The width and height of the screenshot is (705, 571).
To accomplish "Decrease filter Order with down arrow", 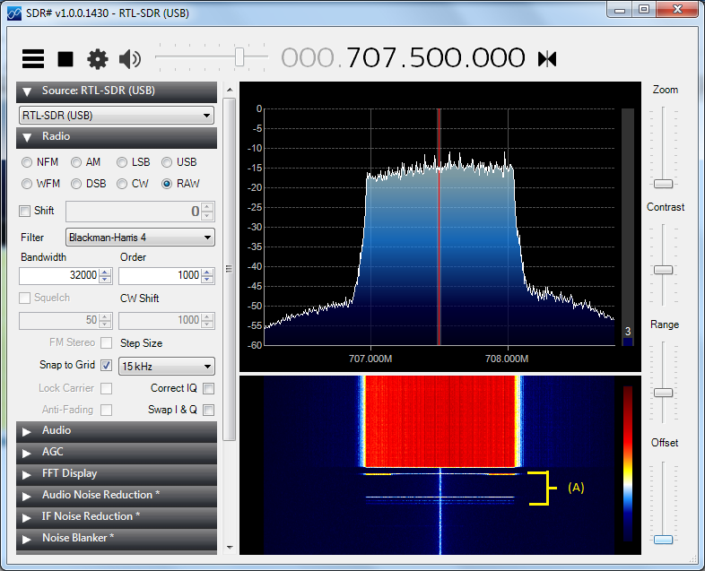I will [x=207, y=280].
